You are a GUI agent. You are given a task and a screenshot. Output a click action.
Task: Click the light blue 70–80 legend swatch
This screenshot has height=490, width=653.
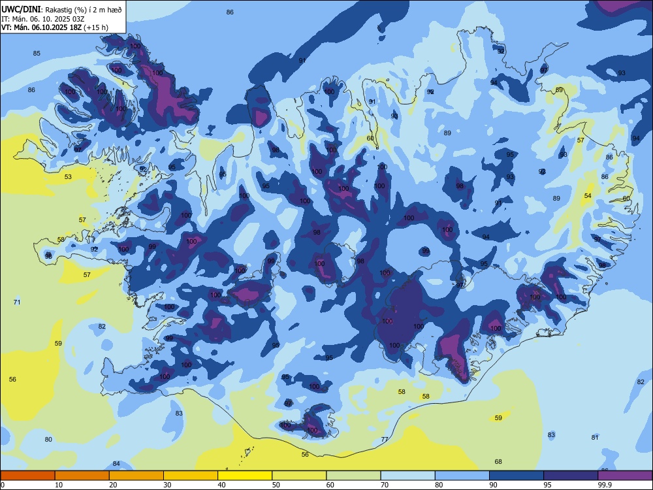pos(407,476)
